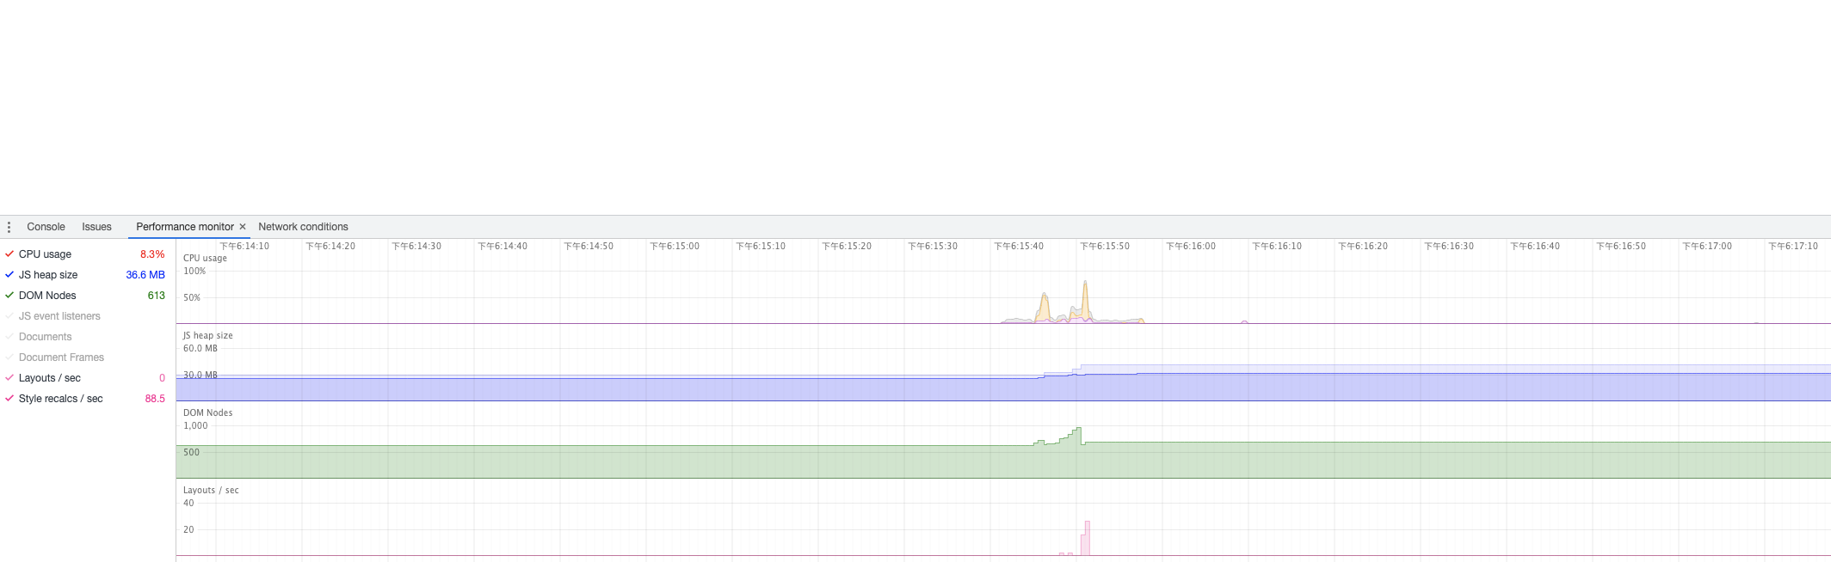1831x562 pixels.
Task: Click the DOM Nodes peak in the green chart
Action: (1078, 430)
